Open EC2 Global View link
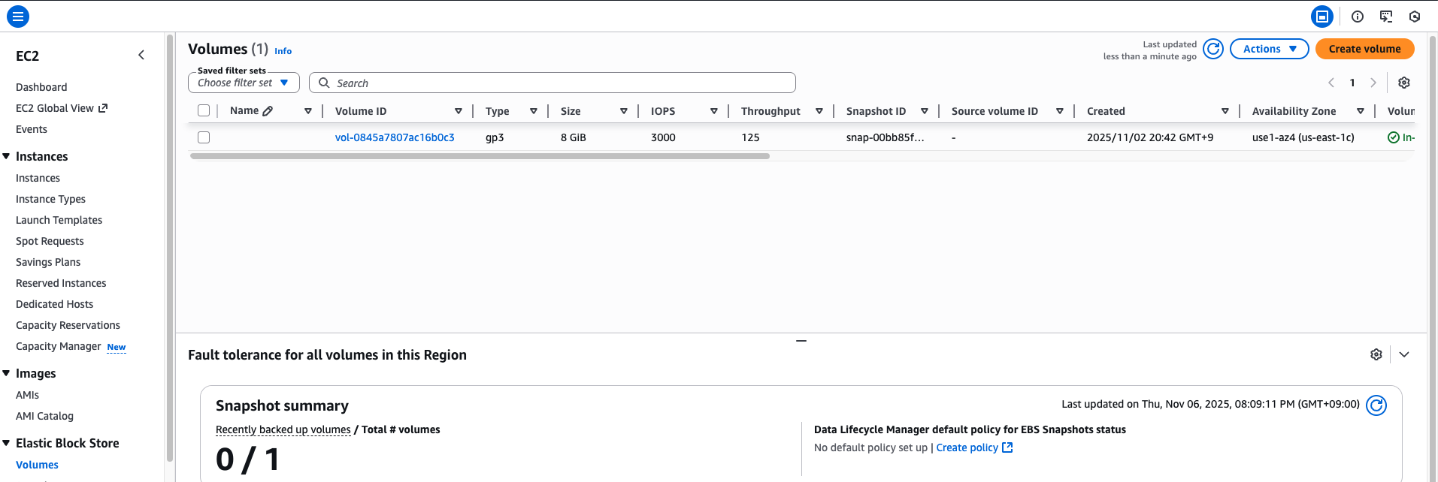1438x482 pixels. (55, 108)
